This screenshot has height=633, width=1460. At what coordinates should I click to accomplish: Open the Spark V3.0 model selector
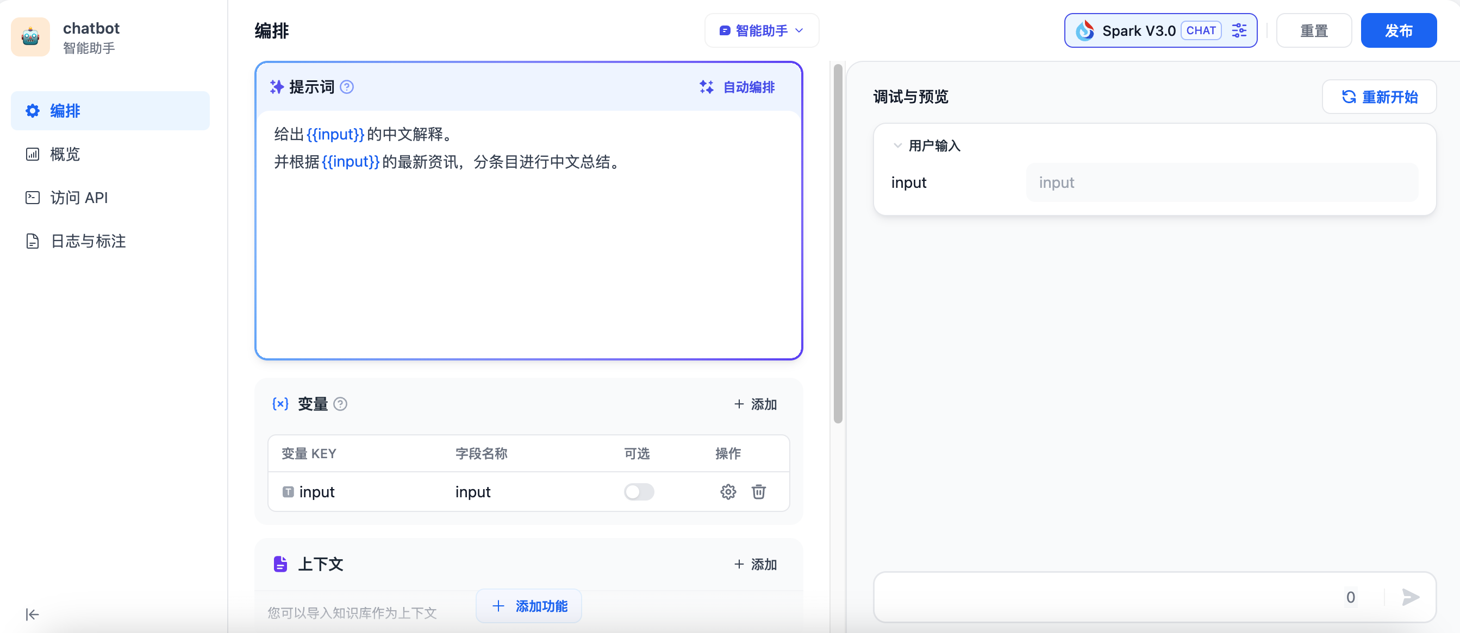1139,30
